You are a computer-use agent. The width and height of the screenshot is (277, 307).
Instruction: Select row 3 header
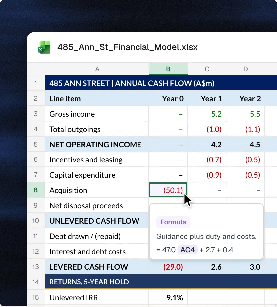coord(36,113)
